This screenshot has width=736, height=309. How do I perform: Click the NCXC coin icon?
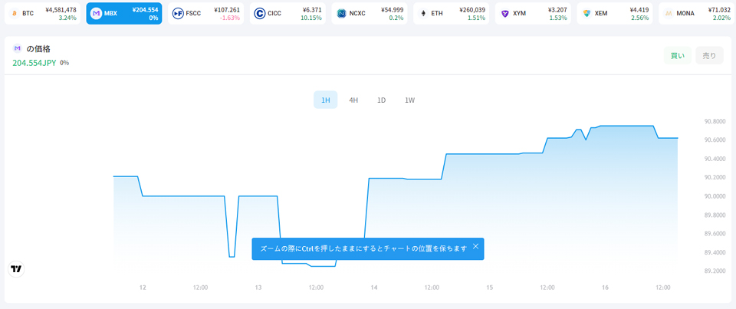coord(341,14)
